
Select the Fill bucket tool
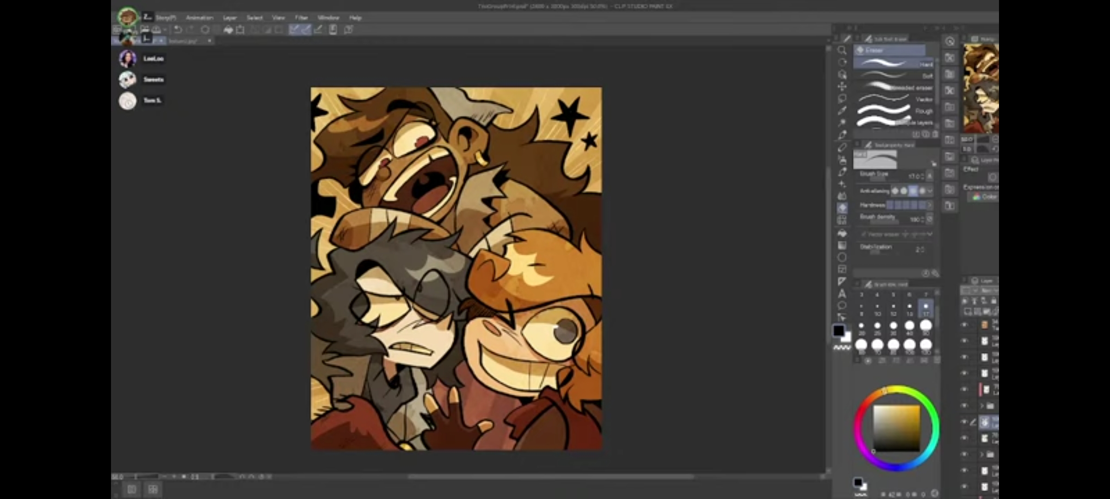tap(842, 233)
